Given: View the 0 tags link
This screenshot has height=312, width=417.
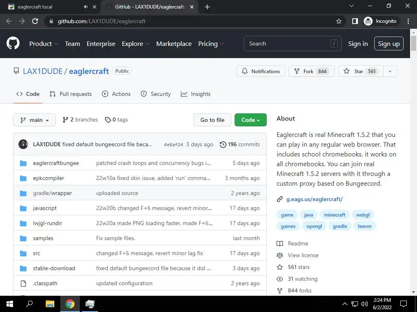Looking at the screenshot, I should coord(116,120).
